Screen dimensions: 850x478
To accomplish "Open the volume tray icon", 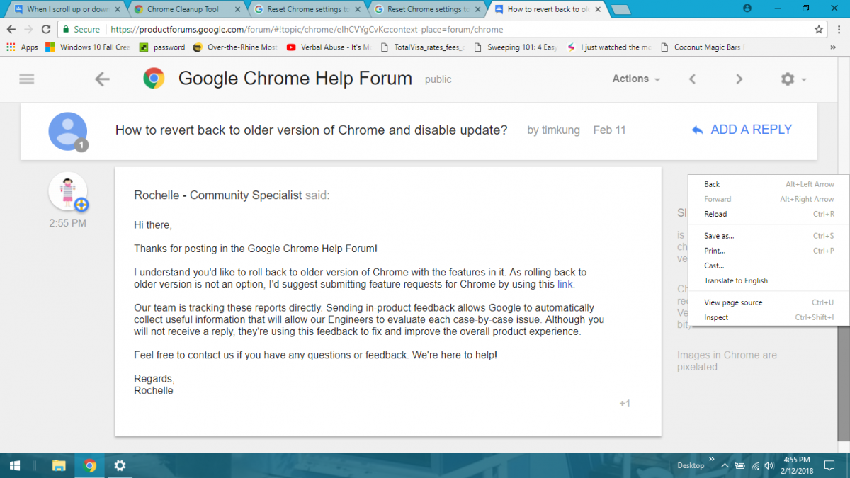I will [770, 466].
